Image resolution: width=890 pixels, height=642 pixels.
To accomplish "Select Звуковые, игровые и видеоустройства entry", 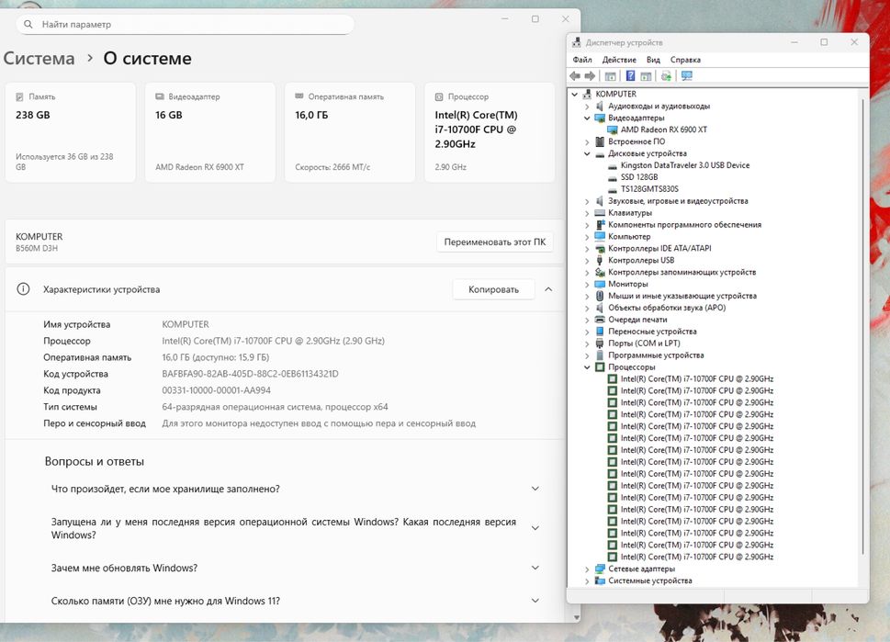I will point(678,201).
